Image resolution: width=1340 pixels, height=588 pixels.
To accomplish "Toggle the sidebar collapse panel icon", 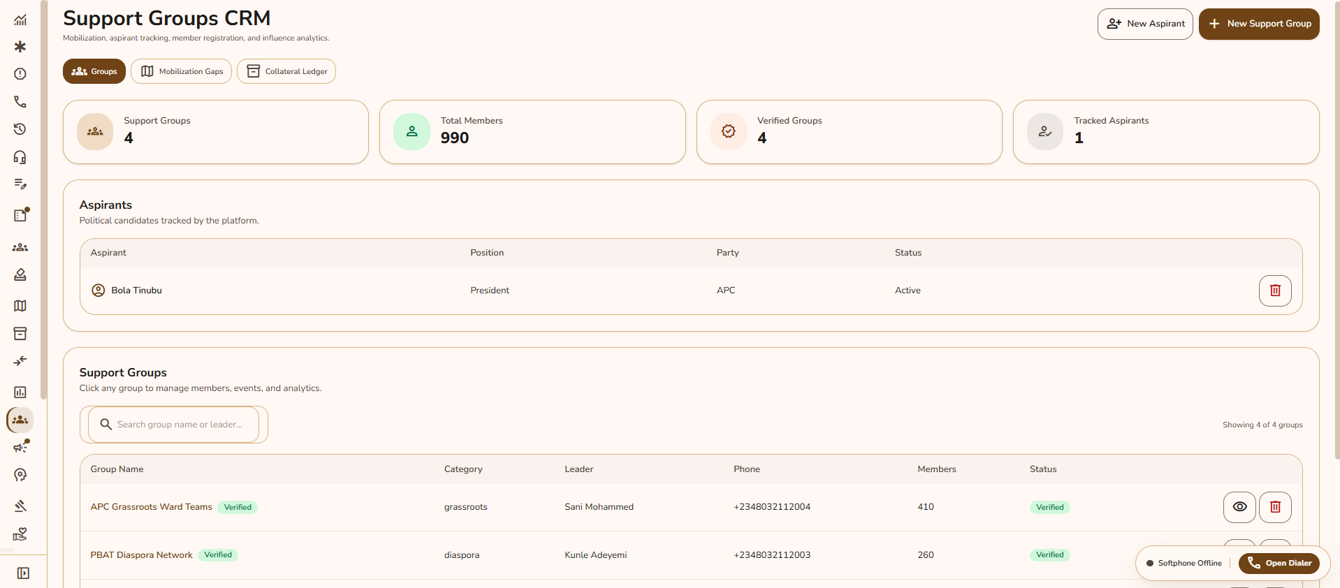I will 23,573.
